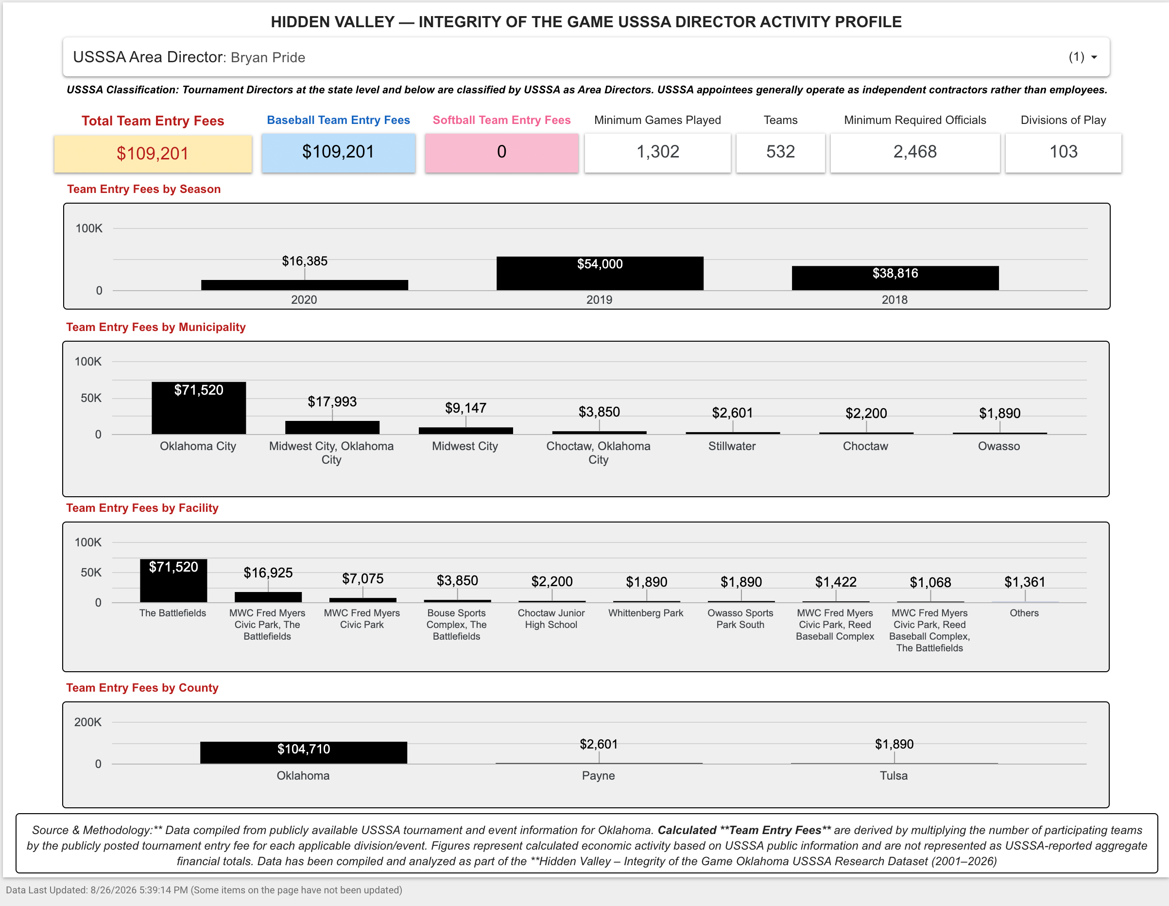Click the $1,890 label above Owasso
Image resolution: width=1169 pixels, height=906 pixels.
(x=1000, y=413)
